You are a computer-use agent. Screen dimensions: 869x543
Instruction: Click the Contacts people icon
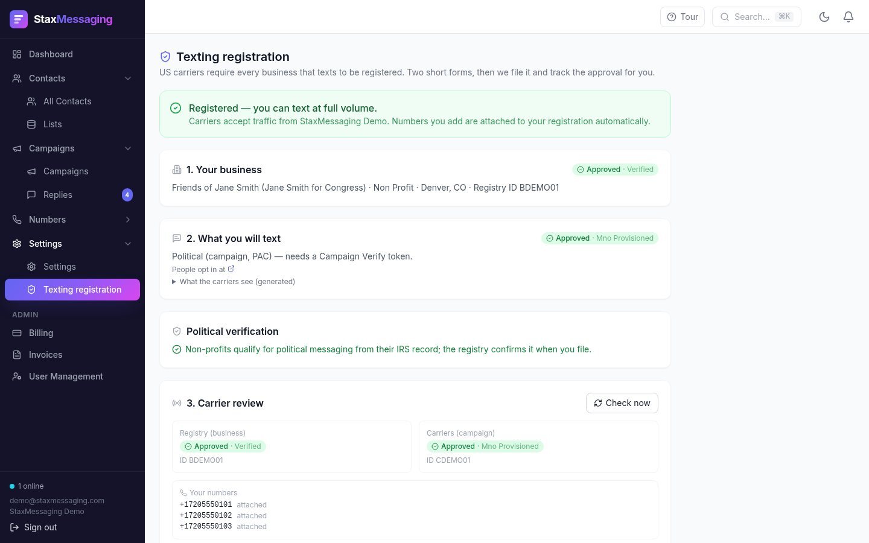[x=17, y=78]
